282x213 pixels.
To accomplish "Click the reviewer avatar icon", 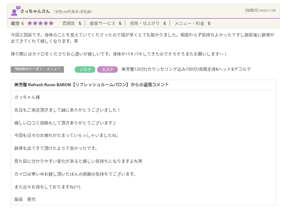I will (x=15, y=11).
